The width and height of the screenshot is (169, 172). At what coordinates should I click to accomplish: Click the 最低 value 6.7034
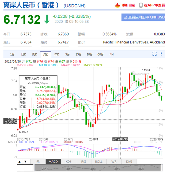click(26, 42)
